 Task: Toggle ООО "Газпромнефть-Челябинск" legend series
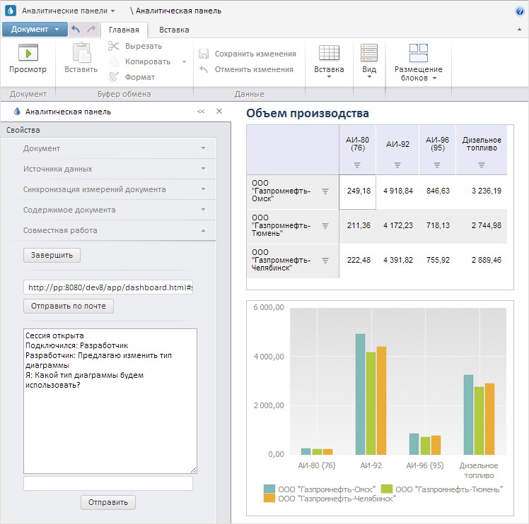[269, 499]
